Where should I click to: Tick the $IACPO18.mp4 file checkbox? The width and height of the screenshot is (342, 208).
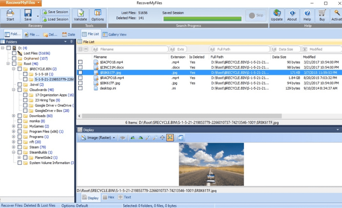pyautogui.click(x=80, y=62)
